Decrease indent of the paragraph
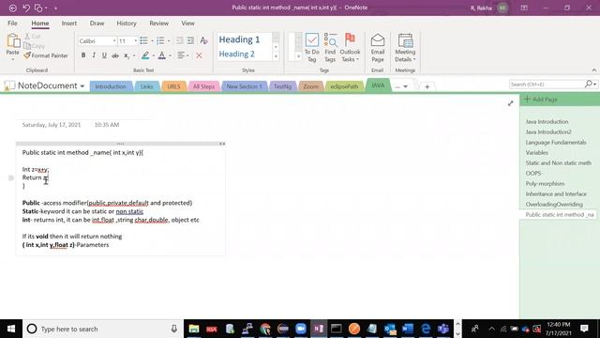 coord(179,40)
